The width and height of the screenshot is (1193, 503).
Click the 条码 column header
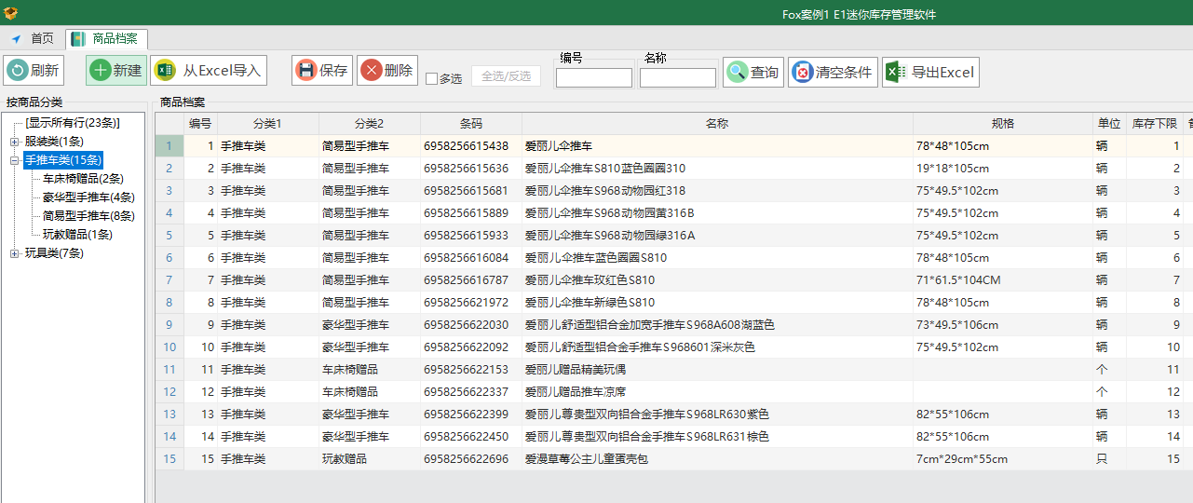(471, 124)
